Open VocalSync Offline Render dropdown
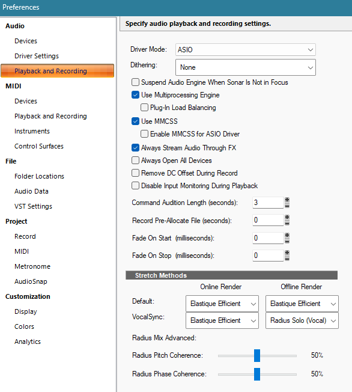This screenshot has width=352, height=392. 302,320
